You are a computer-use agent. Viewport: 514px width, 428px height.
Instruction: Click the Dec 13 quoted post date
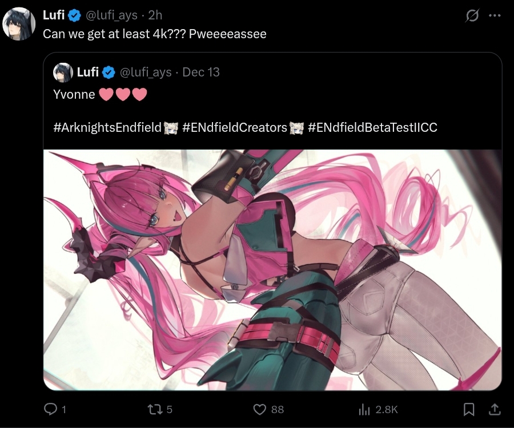pyautogui.click(x=201, y=72)
